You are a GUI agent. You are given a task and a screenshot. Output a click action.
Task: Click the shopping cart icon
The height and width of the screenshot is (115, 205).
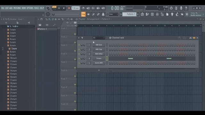(x=187, y=14)
